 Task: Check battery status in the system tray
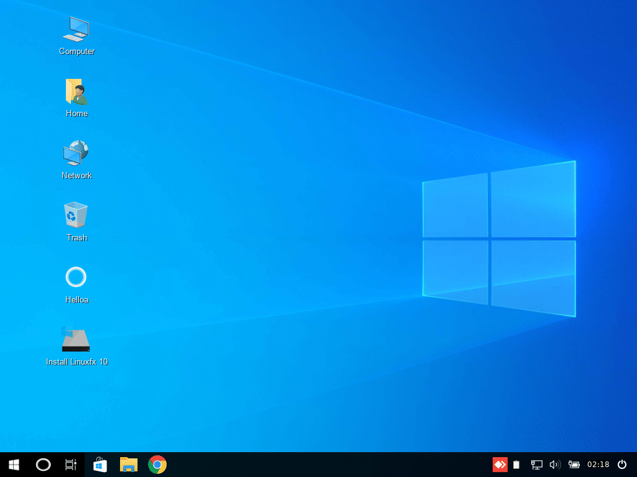(574, 464)
